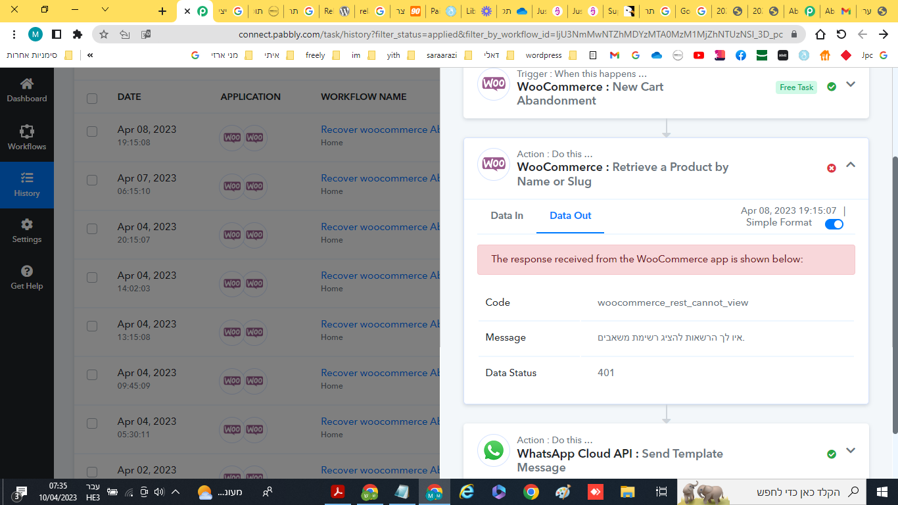Check the Apr 08, 2023 19:15:08 row
This screenshot has height=505, width=898.
[92, 132]
